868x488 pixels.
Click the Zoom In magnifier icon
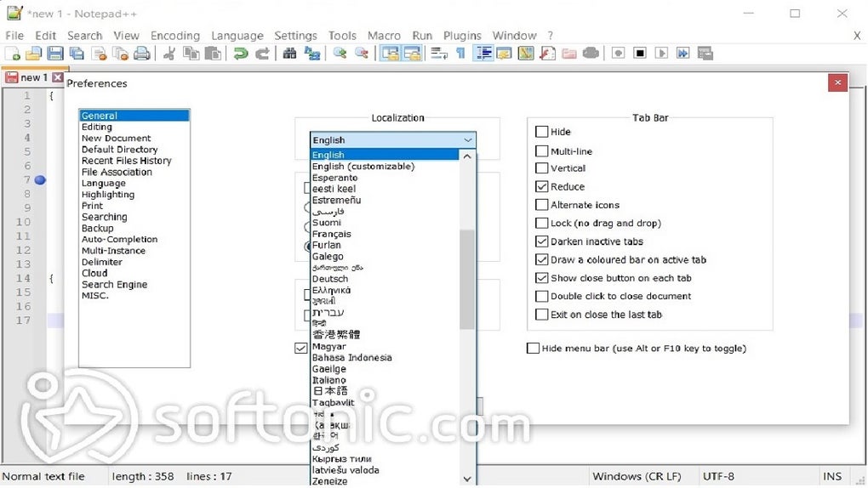pyautogui.click(x=340, y=53)
